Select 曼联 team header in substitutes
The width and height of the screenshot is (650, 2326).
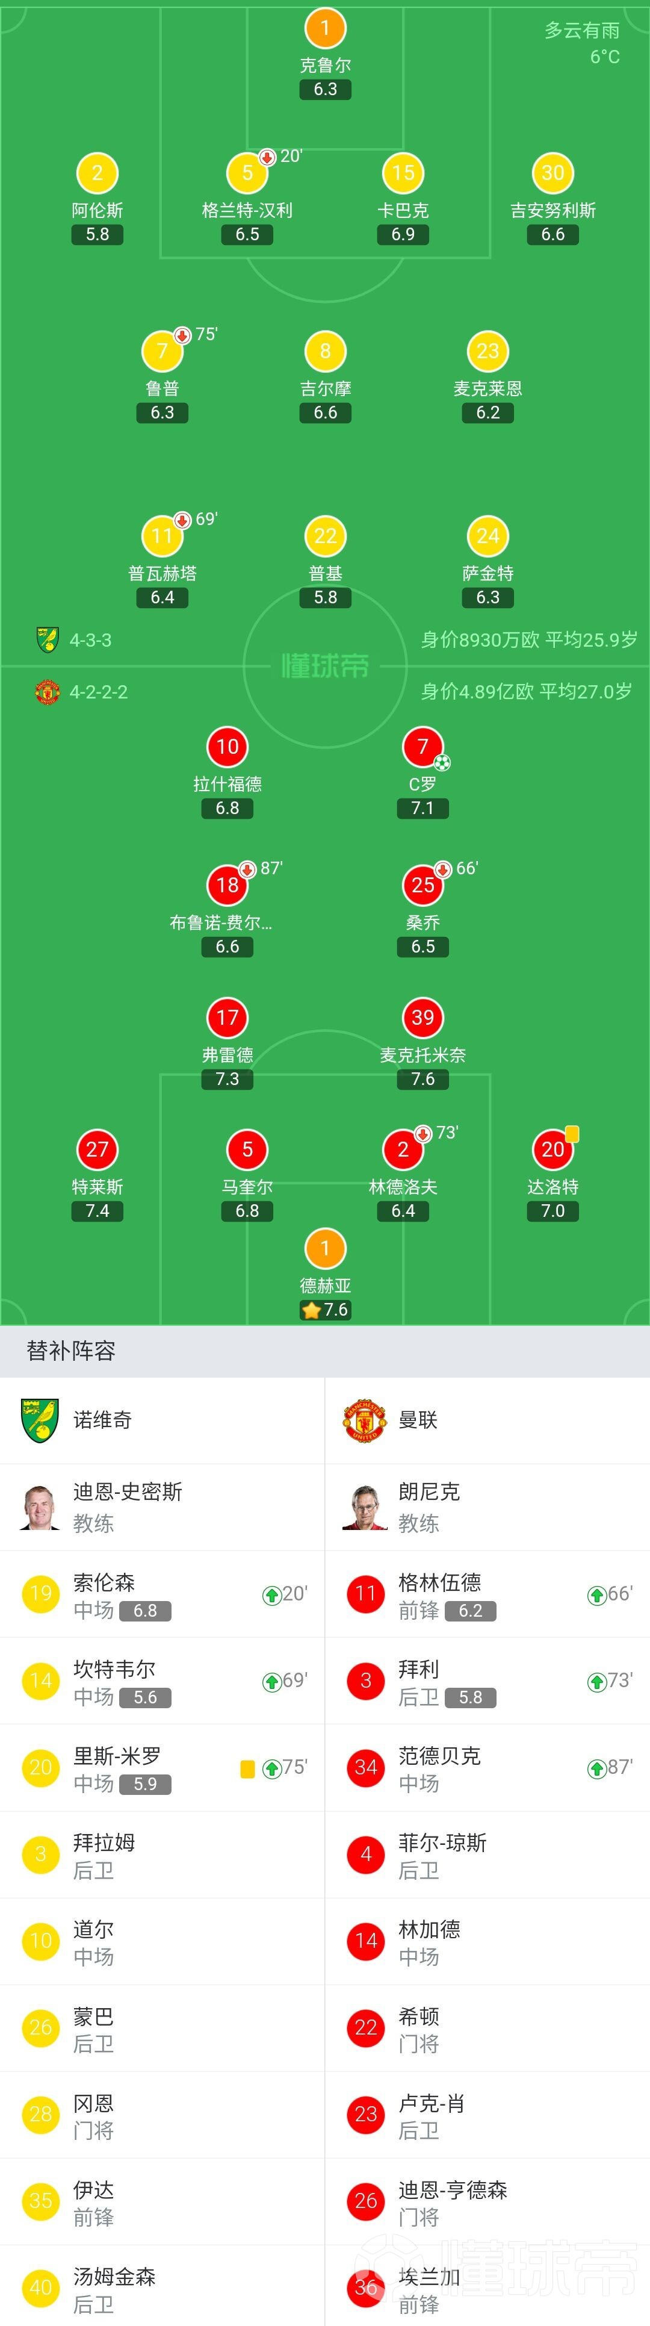click(487, 1419)
